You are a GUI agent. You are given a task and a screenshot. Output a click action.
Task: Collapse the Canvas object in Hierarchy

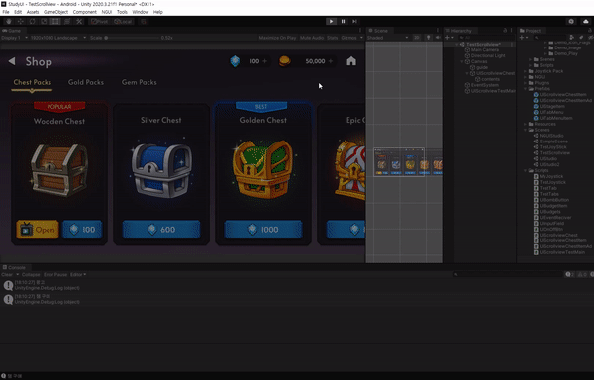point(462,61)
